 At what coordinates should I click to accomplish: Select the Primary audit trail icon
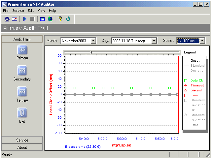coord(22,50)
